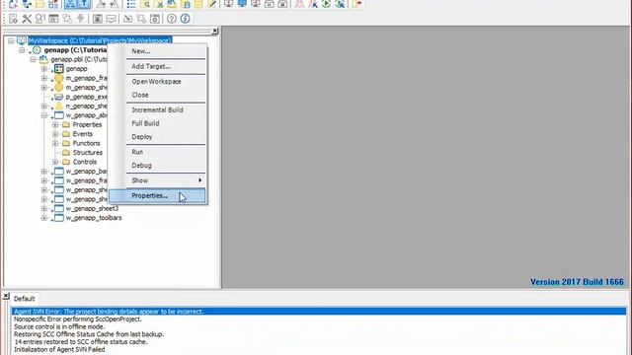The width and height of the screenshot is (632, 355).
Task: Click the p_genapp_exe project icon
Action: click(x=59, y=97)
